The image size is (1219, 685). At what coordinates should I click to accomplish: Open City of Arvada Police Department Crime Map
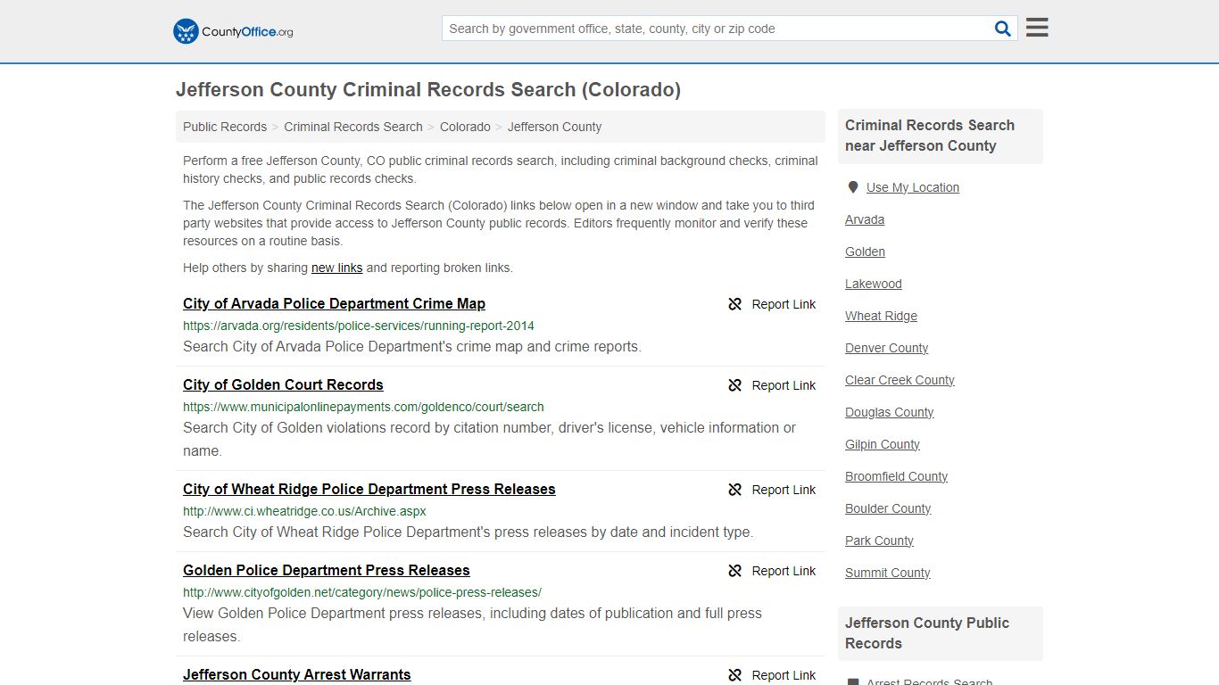(334, 303)
